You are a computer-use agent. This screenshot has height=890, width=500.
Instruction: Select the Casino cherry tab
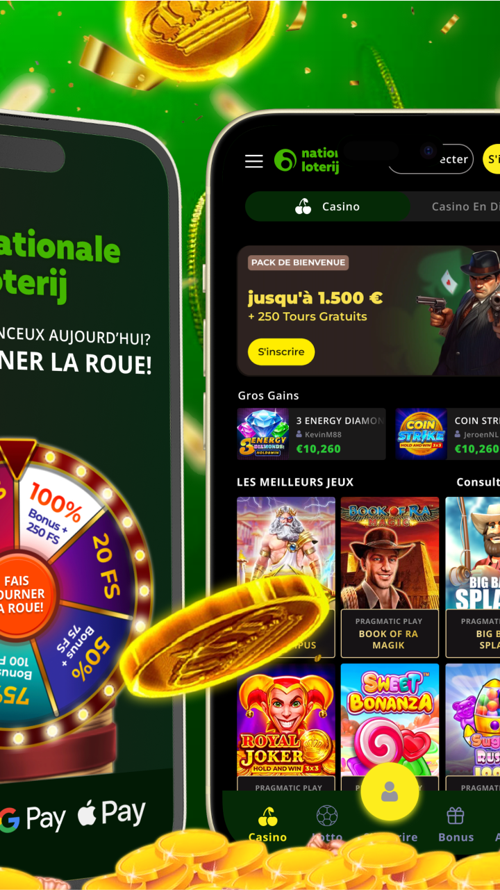pos(327,206)
